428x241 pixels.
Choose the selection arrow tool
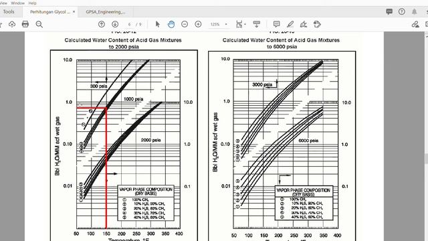click(x=158, y=24)
